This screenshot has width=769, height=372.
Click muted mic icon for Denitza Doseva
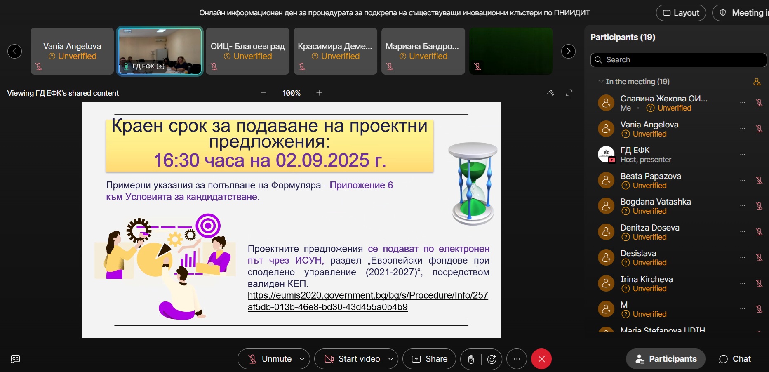pyautogui.click(x=759, y=232)
